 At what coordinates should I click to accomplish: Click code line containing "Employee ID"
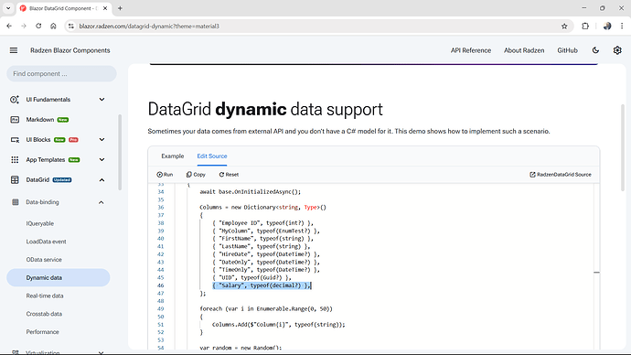point(262,223)
